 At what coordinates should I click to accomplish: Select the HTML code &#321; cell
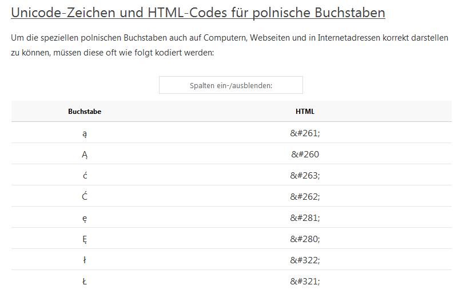[x=305, y=281]
